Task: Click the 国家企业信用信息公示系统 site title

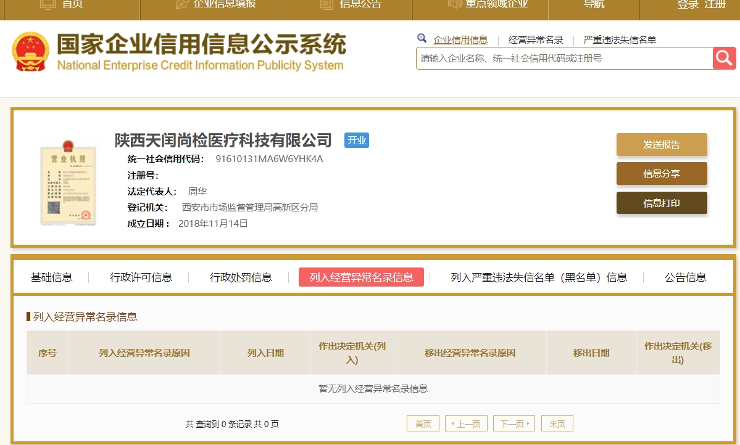Action: tap(202, 44)
